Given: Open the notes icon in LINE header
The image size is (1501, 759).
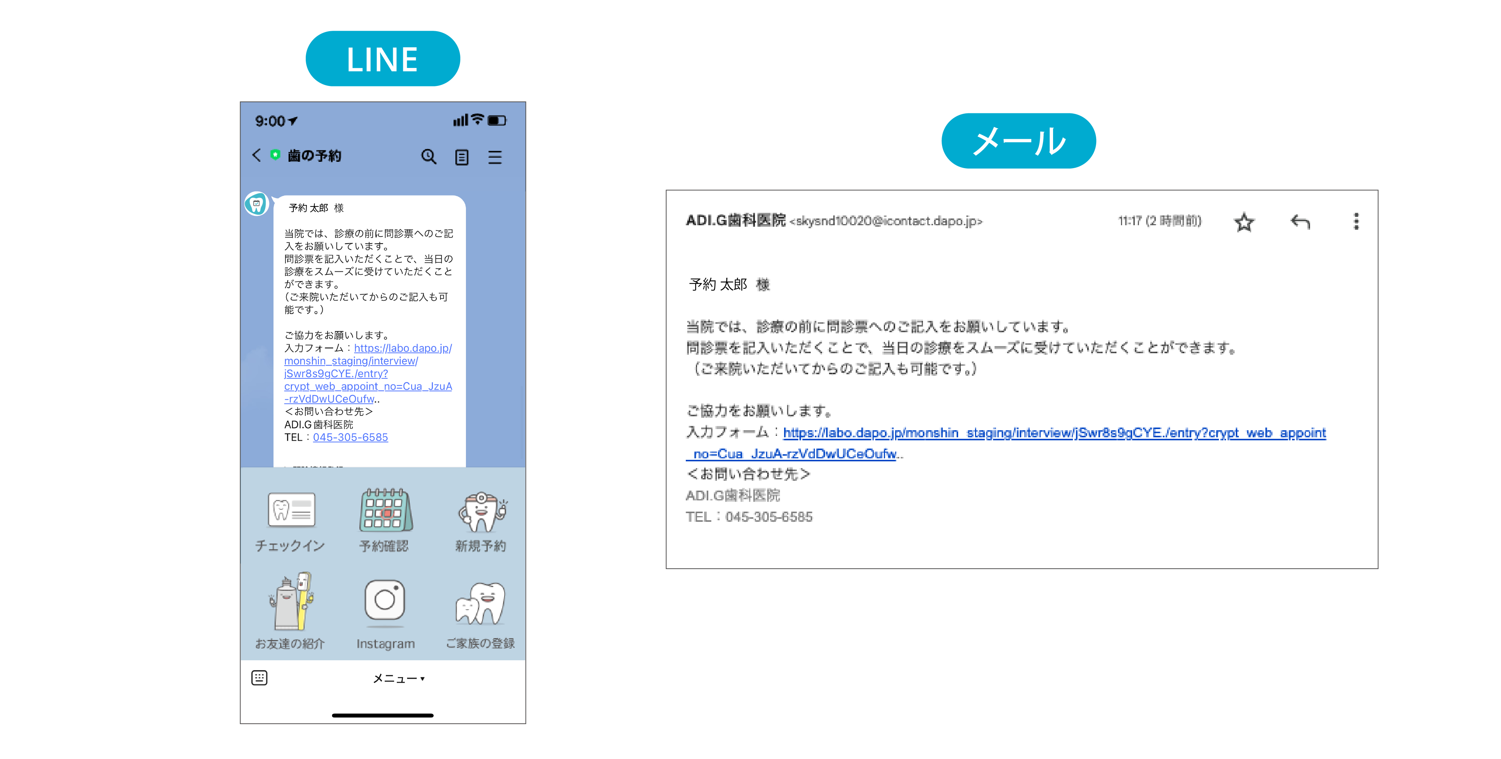Looking at the screenshot, I should tap(461, 157).
